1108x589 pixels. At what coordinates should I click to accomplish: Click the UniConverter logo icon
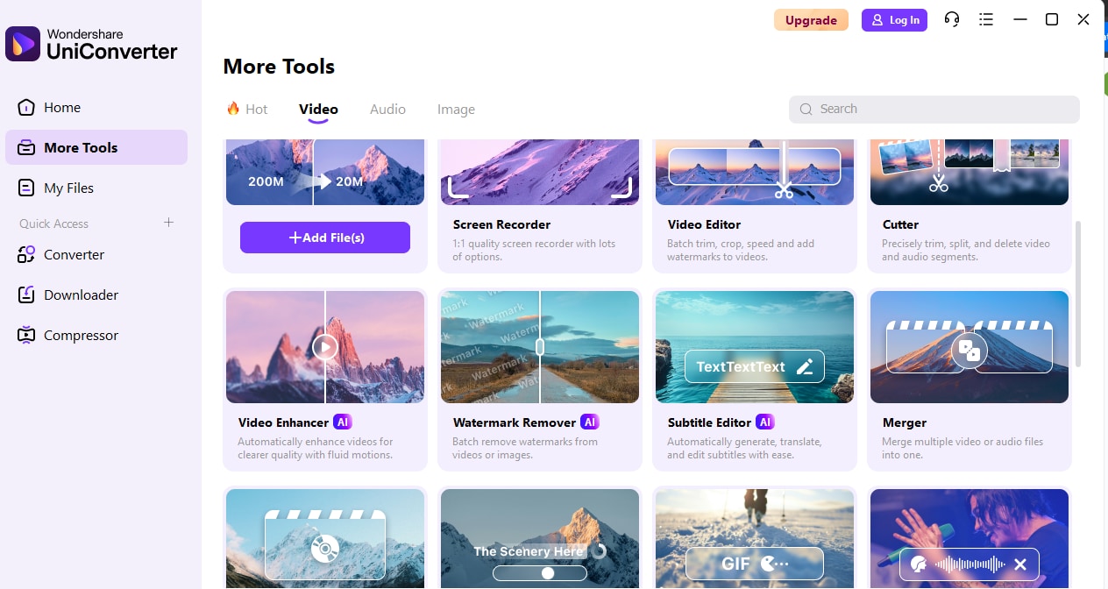coord(23,44)
